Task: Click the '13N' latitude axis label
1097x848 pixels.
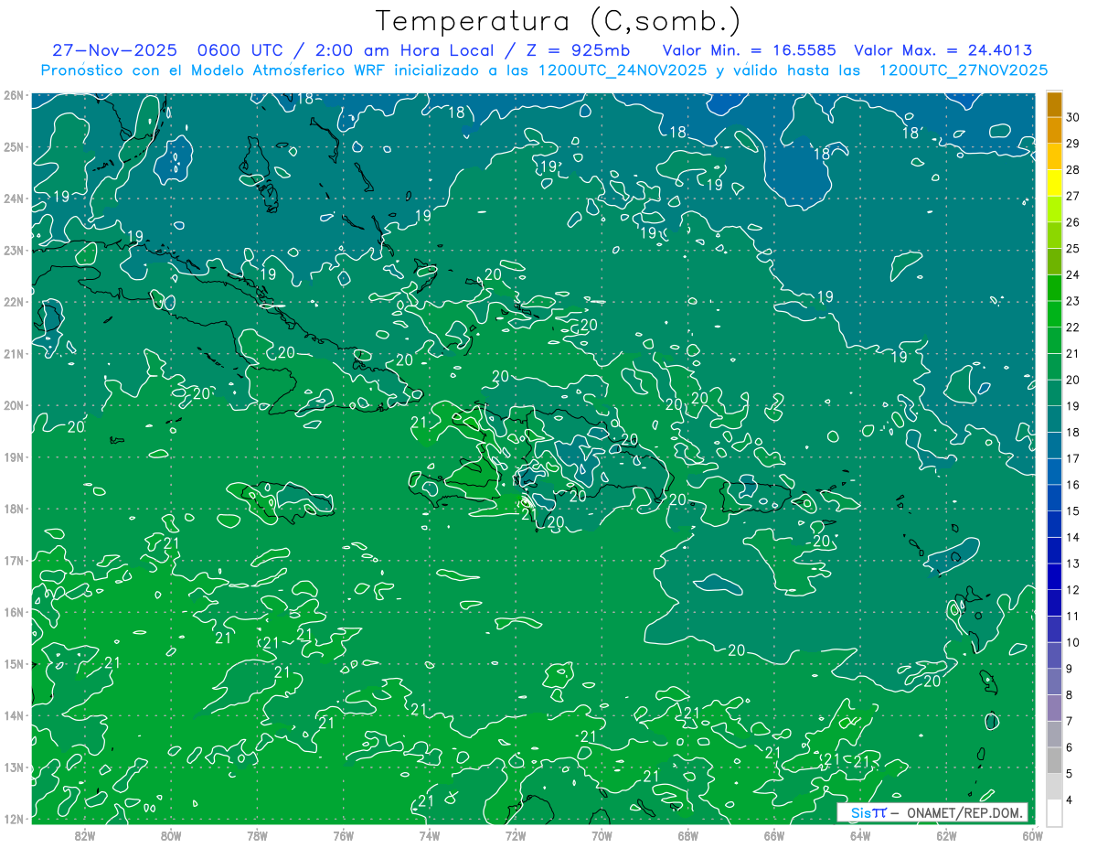Action: pyautogui.click(x=14, y=767)
